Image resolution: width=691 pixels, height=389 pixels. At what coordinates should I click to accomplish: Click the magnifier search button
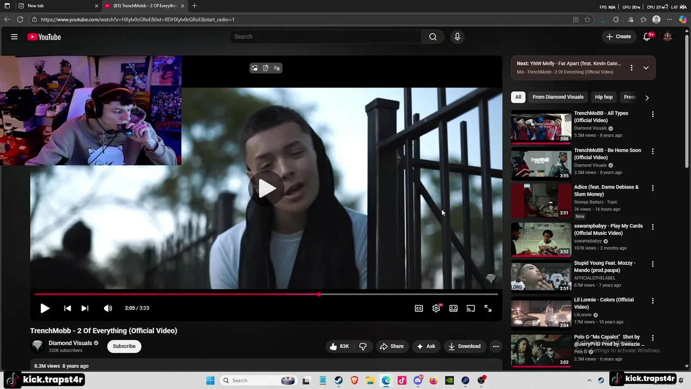pos(433,37)
